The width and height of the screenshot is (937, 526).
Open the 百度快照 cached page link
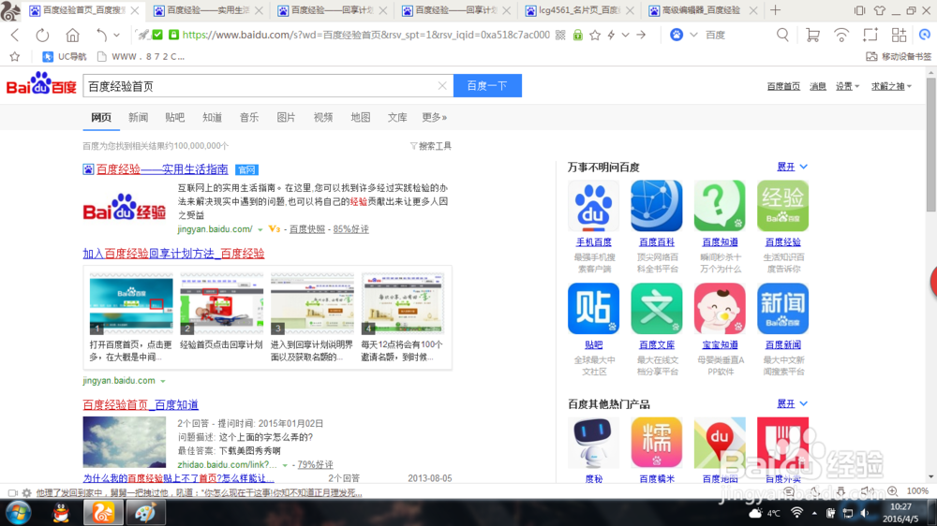pyautogui.click(x=307, y=229)
